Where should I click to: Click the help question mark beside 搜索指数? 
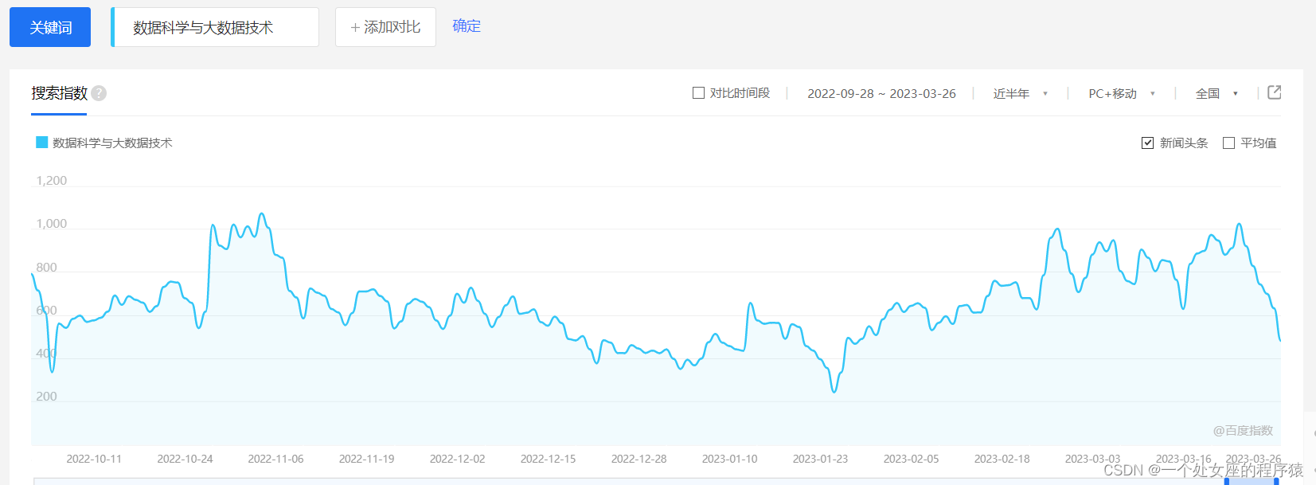pos(99,93)
